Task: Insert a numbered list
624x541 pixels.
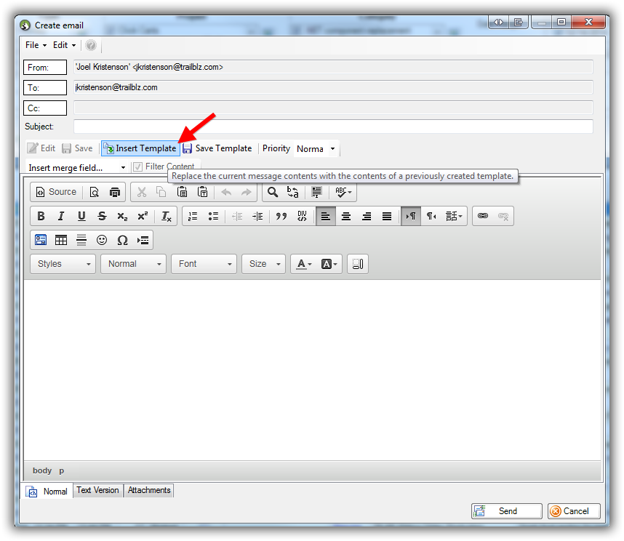Action: pos(193,216)
